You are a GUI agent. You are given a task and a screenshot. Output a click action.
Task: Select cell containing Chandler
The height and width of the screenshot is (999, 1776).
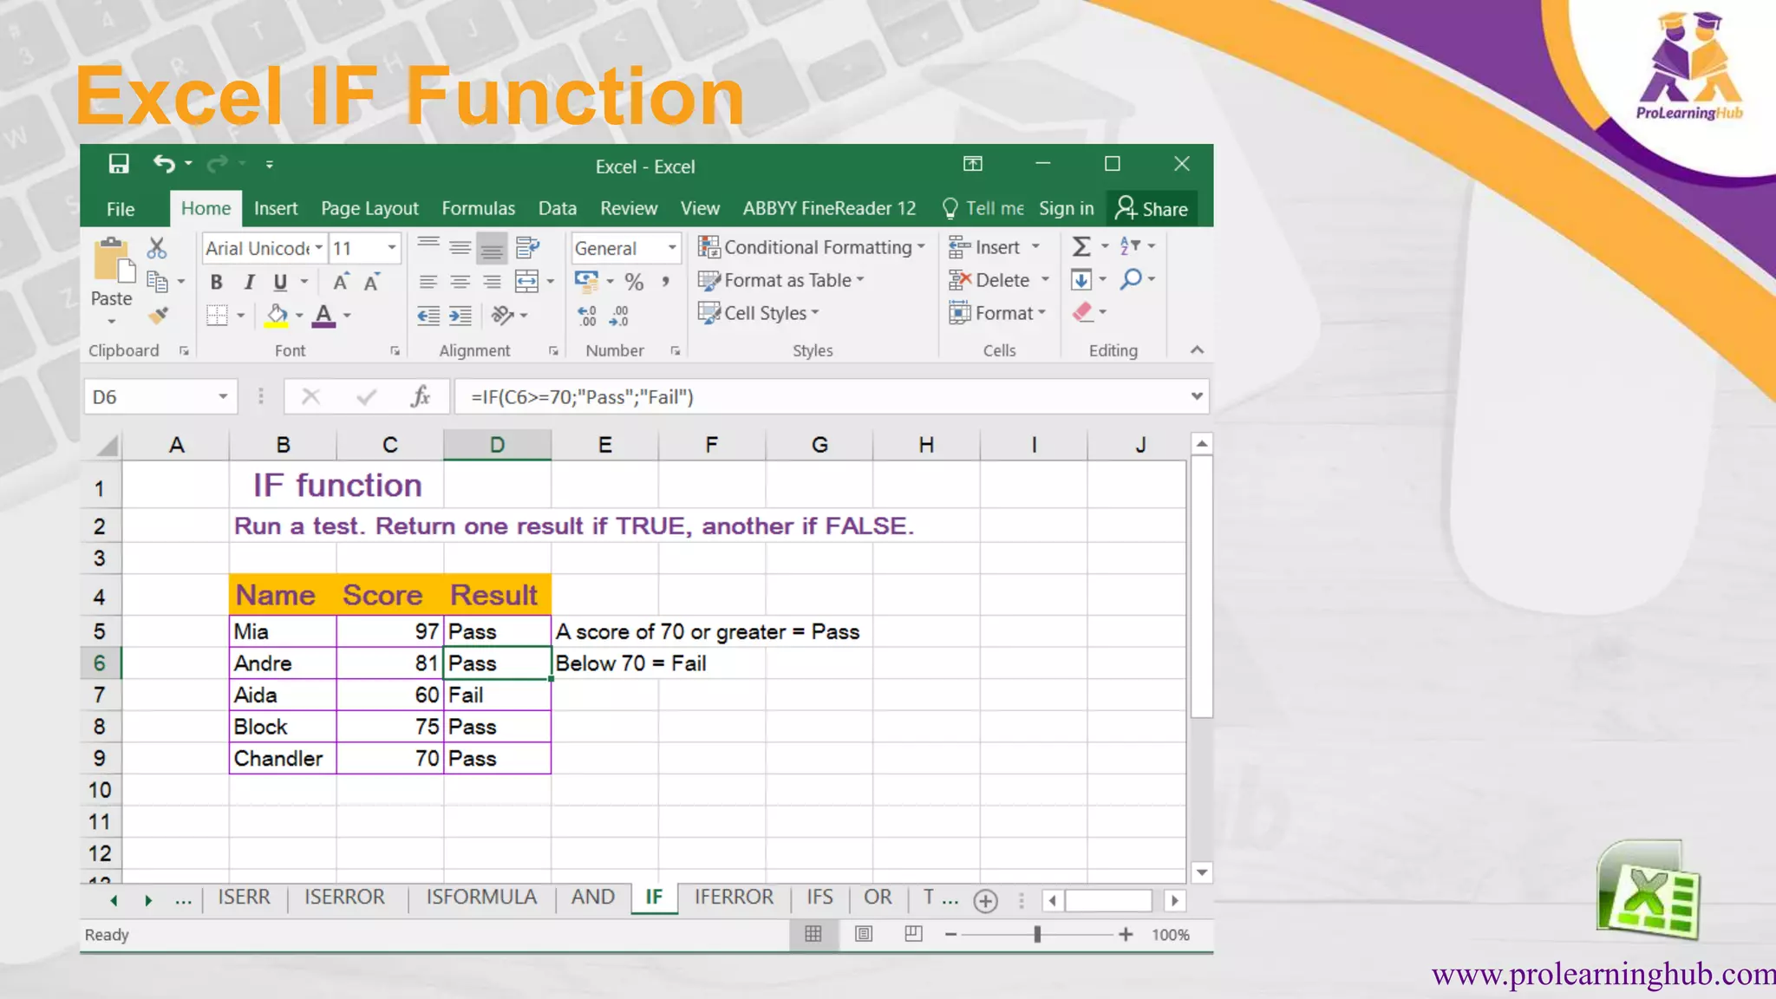(x=283, y=759)
